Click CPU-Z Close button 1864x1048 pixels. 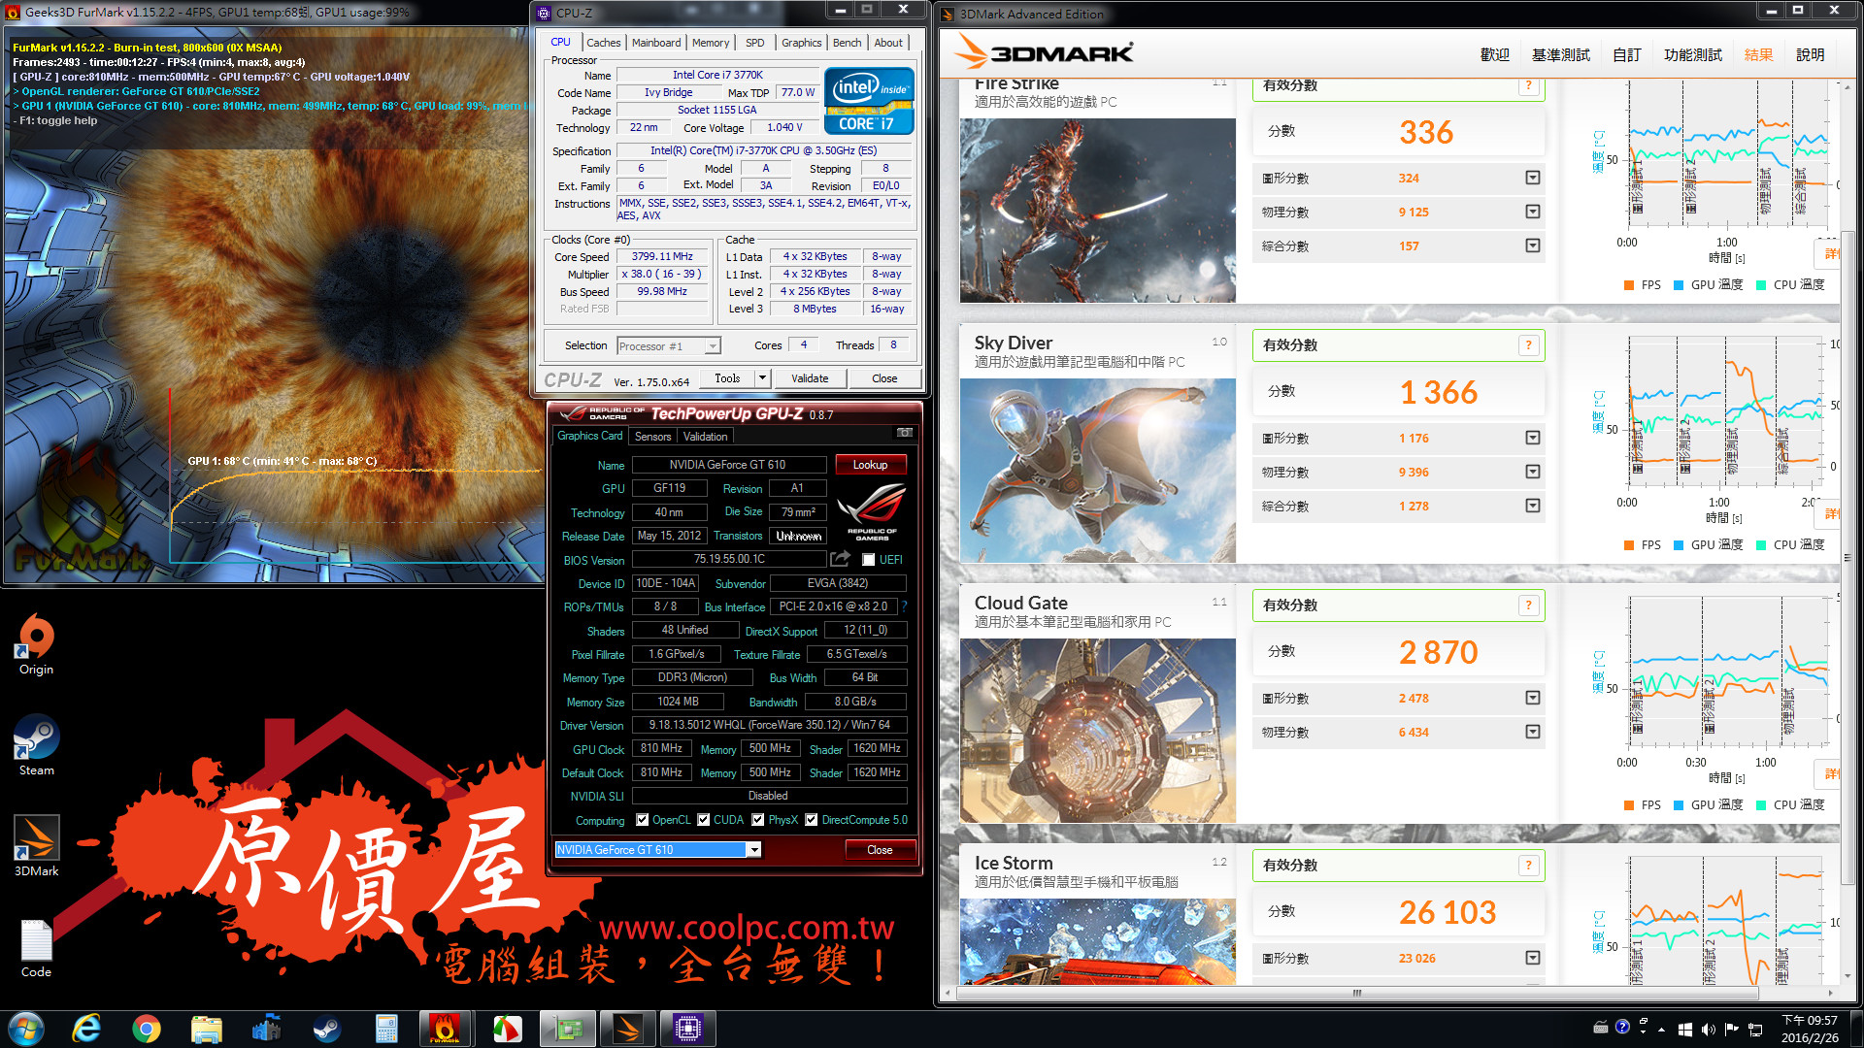pos(884,378)
